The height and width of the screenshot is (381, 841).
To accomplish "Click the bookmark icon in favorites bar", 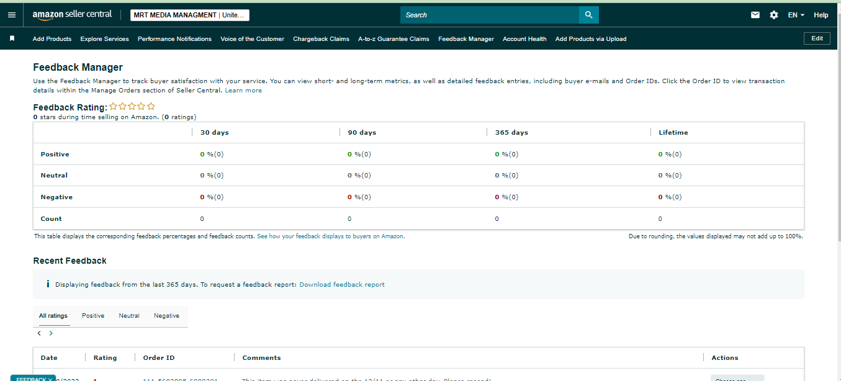I will 12,38.
